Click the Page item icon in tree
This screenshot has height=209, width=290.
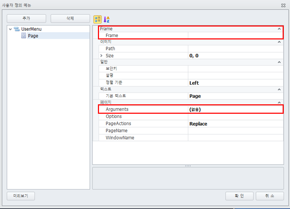24,36
